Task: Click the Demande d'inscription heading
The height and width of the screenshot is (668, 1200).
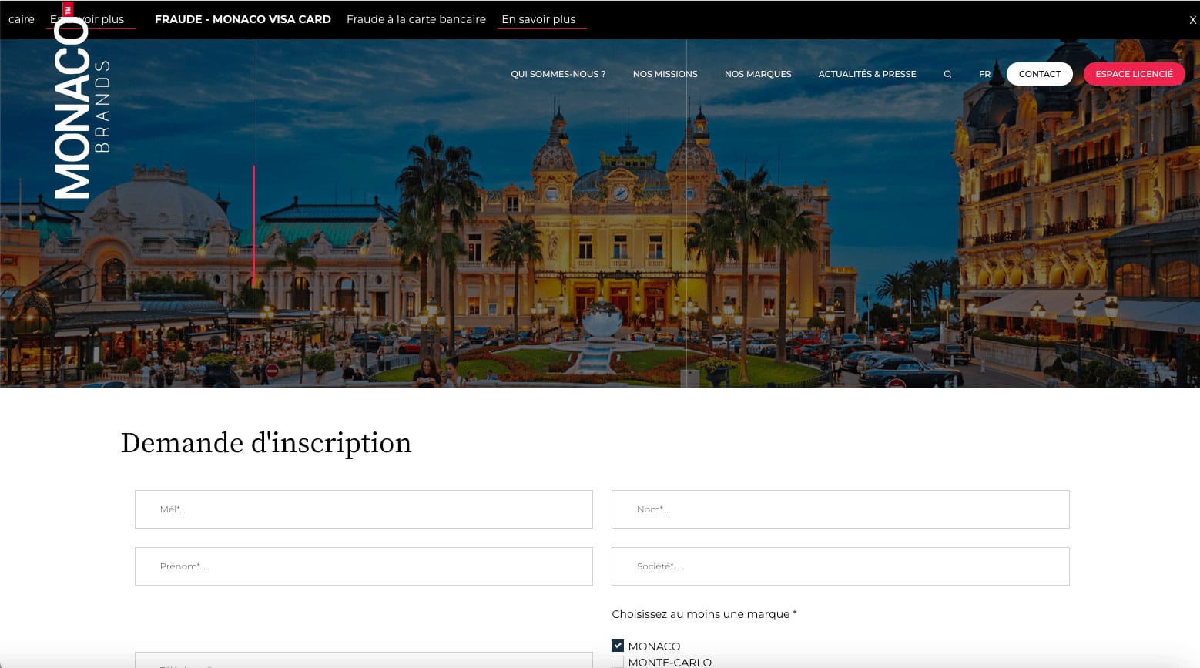Action: (x=266, y=443)
